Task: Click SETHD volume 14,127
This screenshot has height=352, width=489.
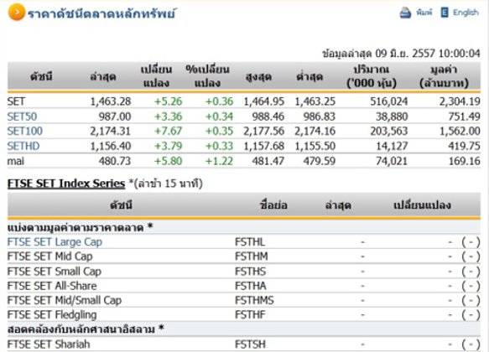Action: pyautogui.click(x=392, y=146)
